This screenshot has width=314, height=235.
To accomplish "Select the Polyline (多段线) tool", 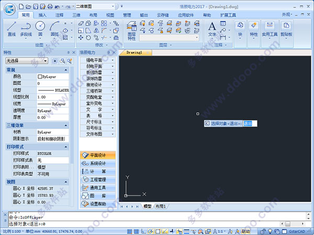I will click(x=26, y=29).
